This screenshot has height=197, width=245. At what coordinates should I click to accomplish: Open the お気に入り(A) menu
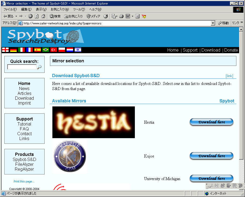(x=60, y=9)
